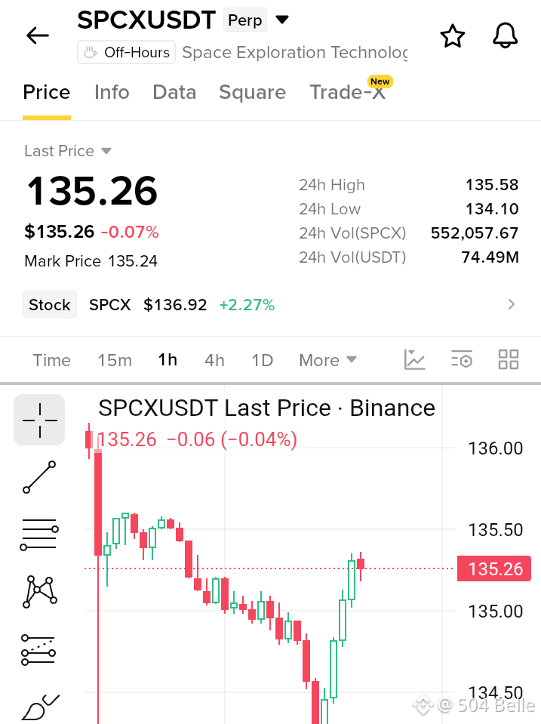Open the Data tab
Viewport: 541px width, 724px height.
(x=174, y=92)
